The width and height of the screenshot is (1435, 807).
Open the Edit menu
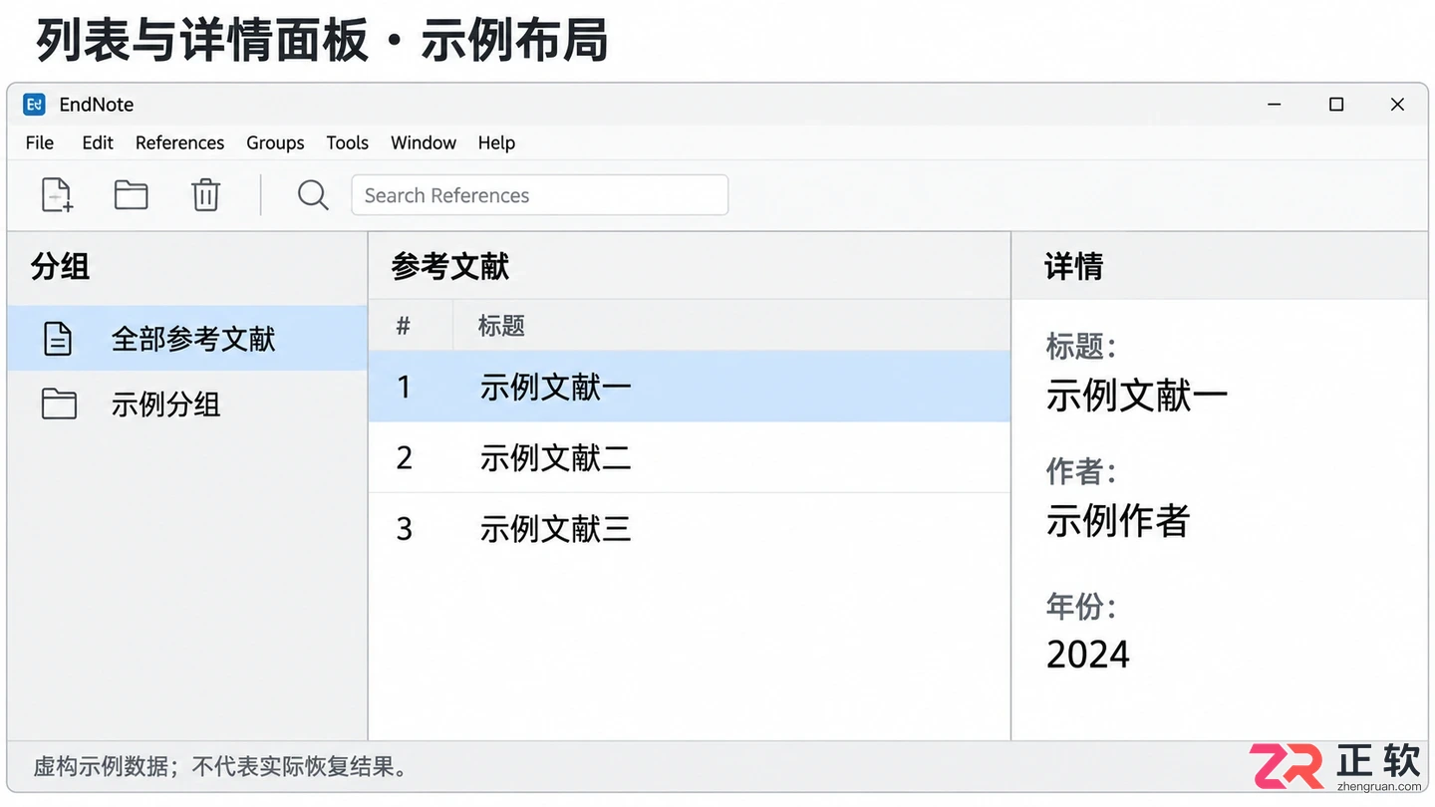click(98, 142)
